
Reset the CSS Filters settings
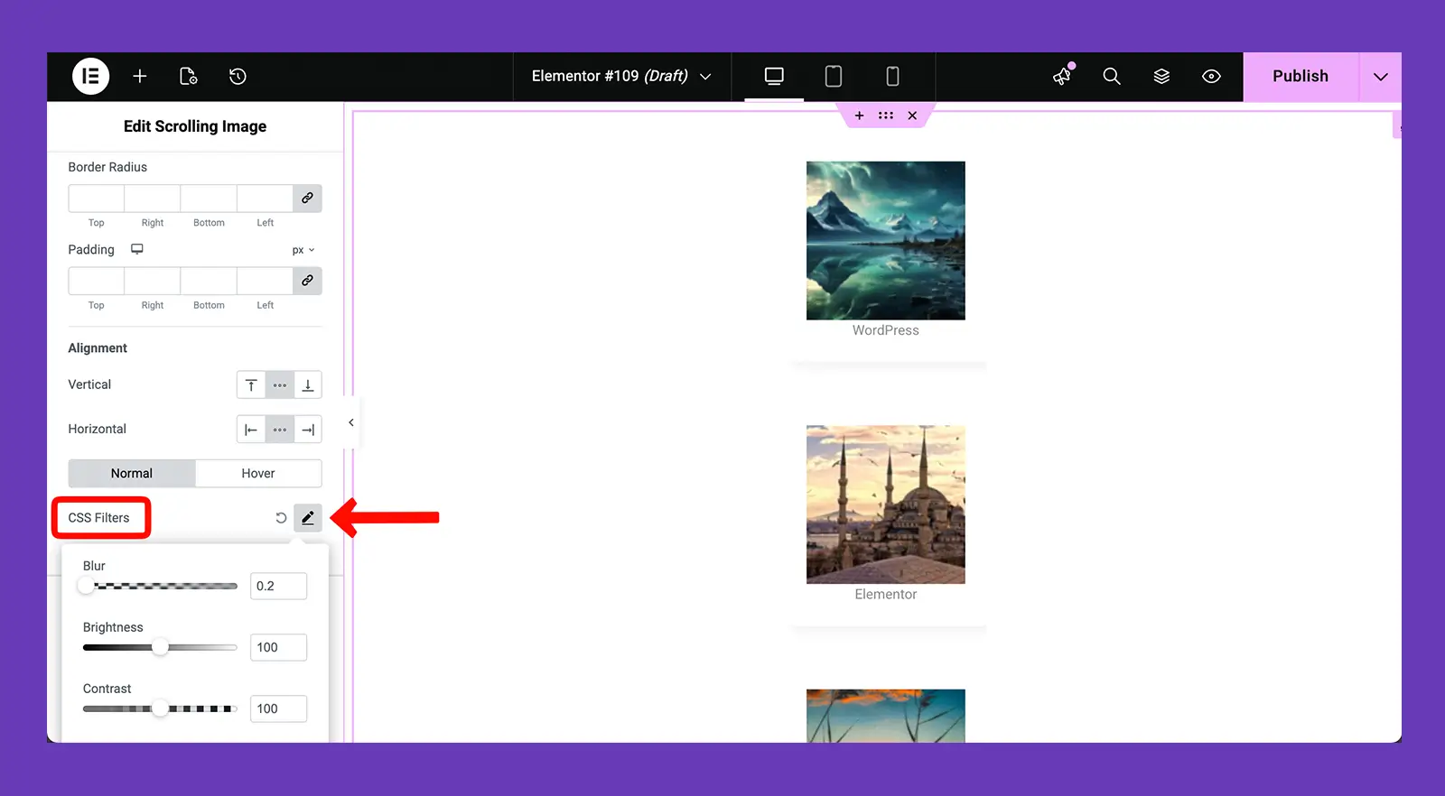click(x=281, y=518)
